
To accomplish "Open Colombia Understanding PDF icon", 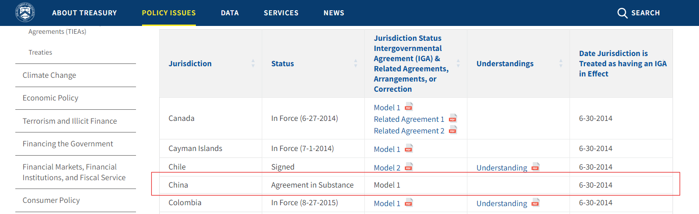I will 536,202.
